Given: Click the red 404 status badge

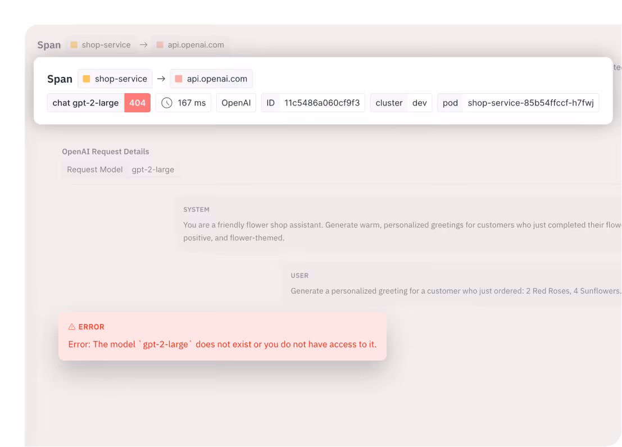Looking at the screenshot, I should coord(137,103).
